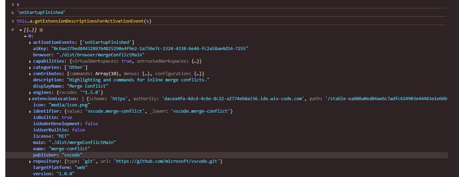Expand the engines property
This screenshot has height=177, width=459.
30,92
